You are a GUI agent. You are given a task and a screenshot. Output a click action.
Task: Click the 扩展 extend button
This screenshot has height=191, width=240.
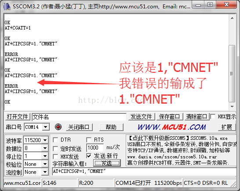(x=227, y=127)
